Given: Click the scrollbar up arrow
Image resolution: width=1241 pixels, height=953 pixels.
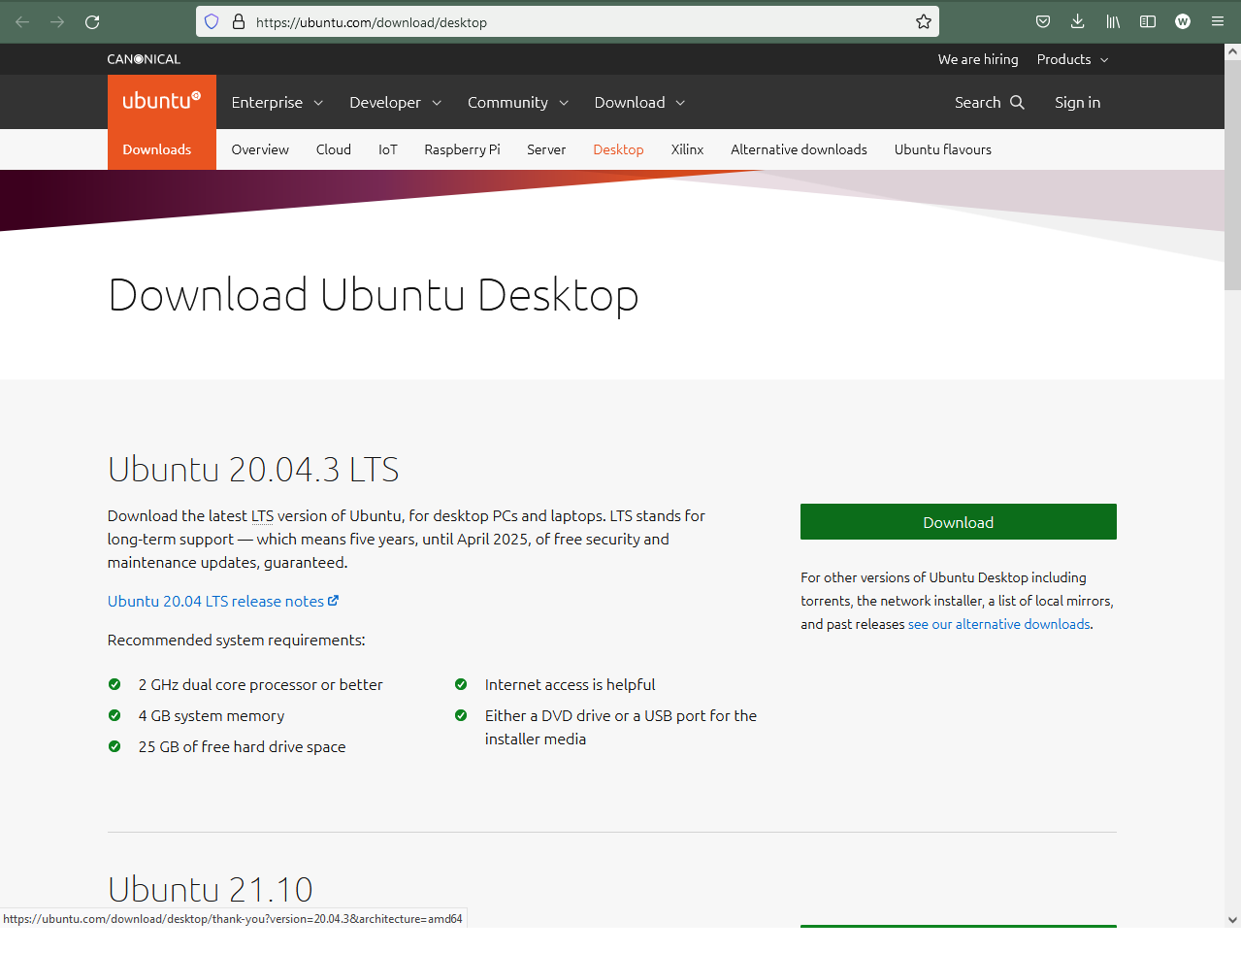Looking at the screenshot, I should coord(1232,51).
